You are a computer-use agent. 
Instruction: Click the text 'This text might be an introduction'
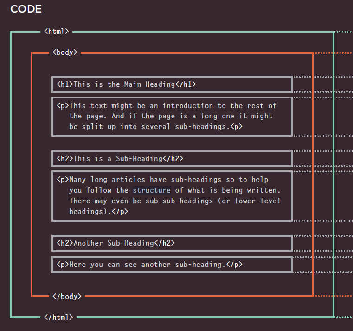tap(141, 106)
